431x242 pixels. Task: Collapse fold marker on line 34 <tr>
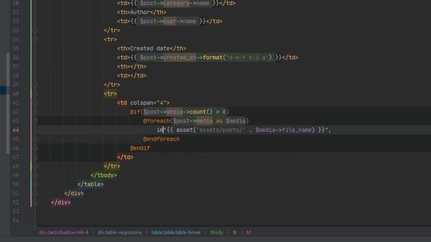[x=35, y=39]
